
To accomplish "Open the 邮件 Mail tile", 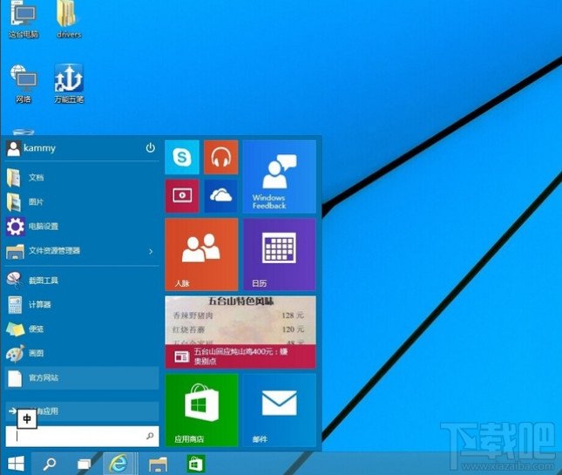I will pyautogui.click(x=279, y=410).
